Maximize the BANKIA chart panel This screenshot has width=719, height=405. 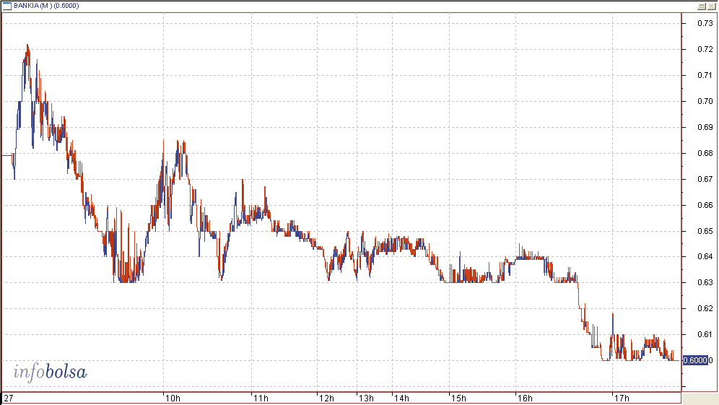(x=702, y=6)
